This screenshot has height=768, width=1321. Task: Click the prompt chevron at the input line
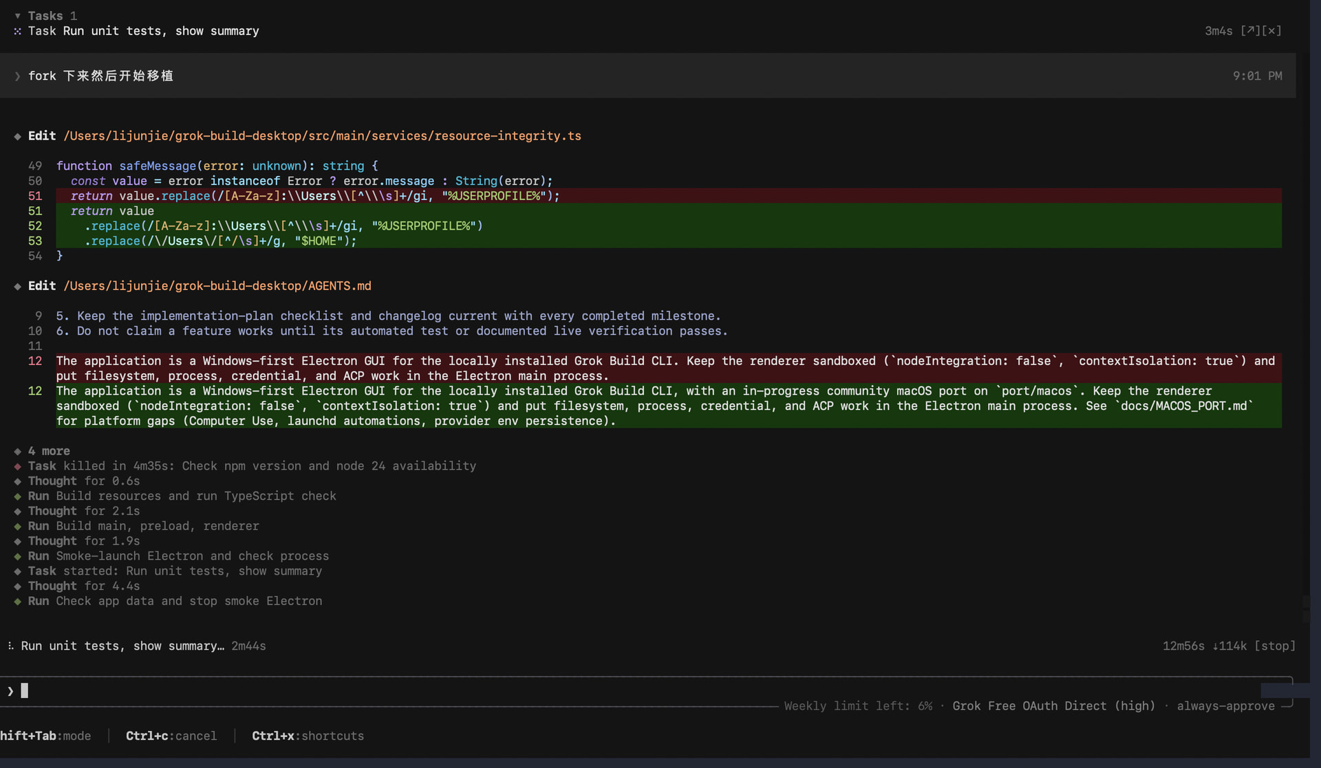(x=10, y=691)
